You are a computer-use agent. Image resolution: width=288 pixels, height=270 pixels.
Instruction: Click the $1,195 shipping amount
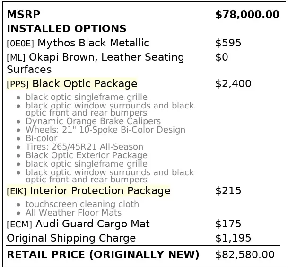pos(233,238)
